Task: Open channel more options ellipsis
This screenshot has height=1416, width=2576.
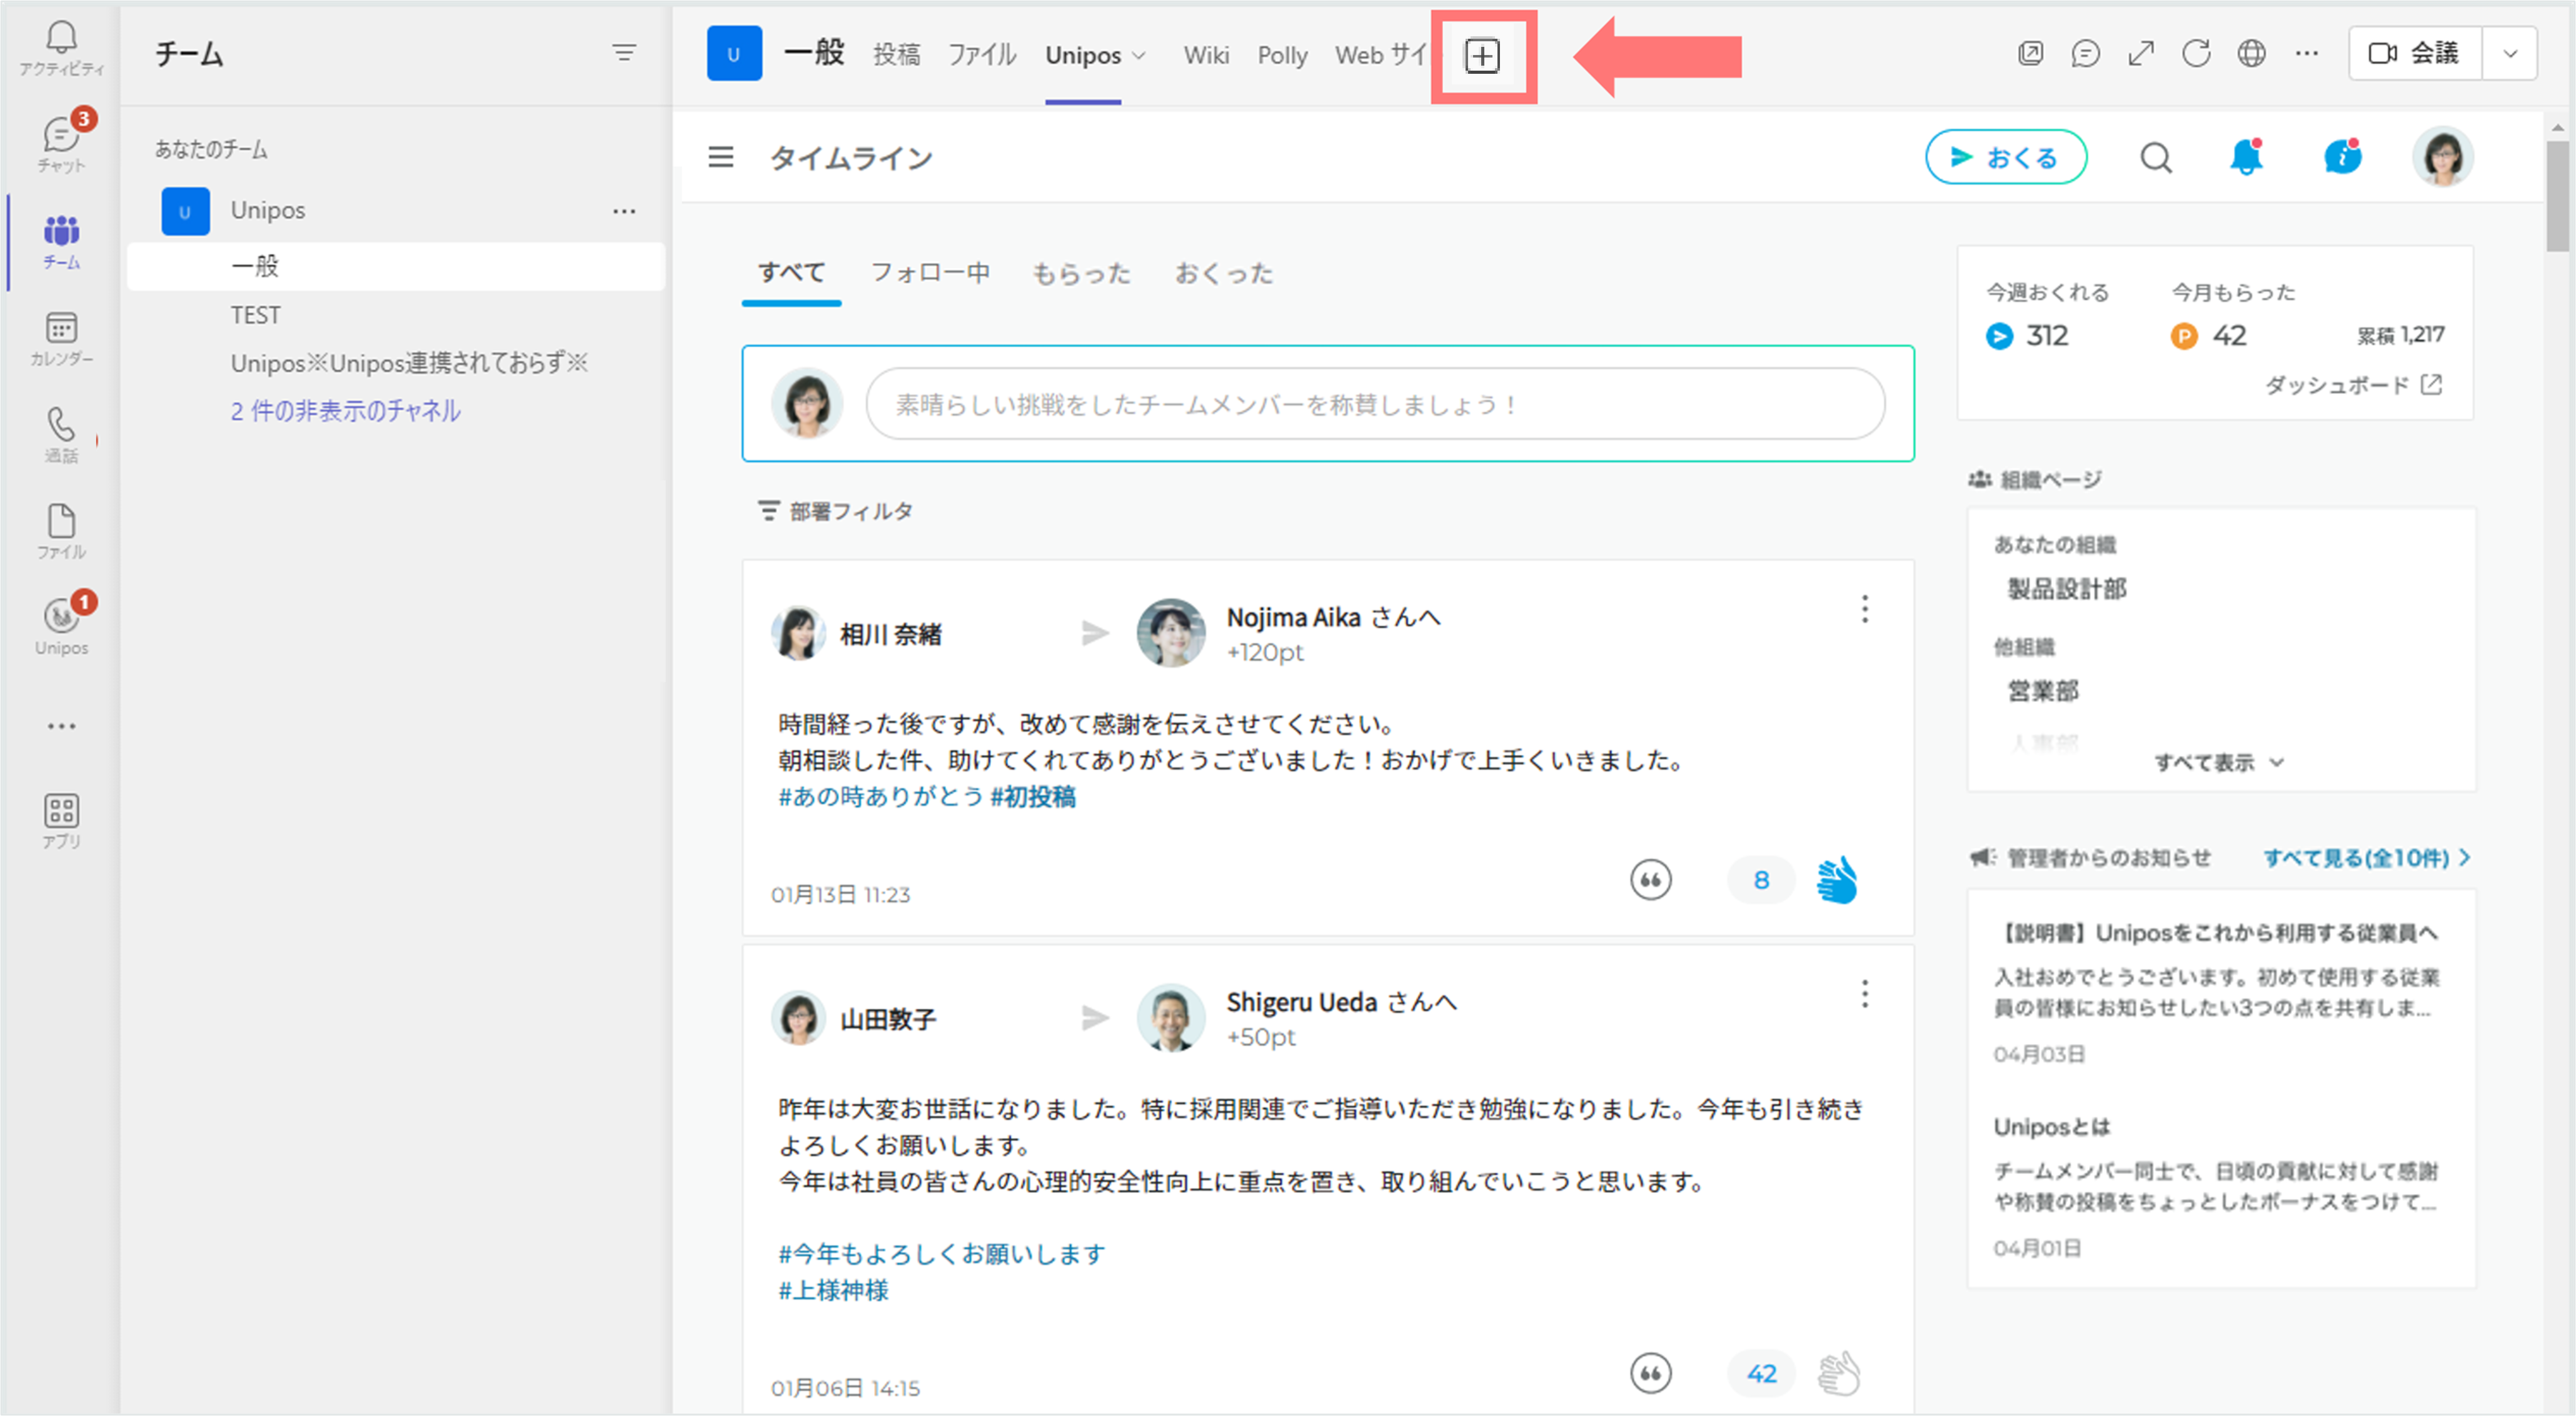Action: coord(2307,54)
